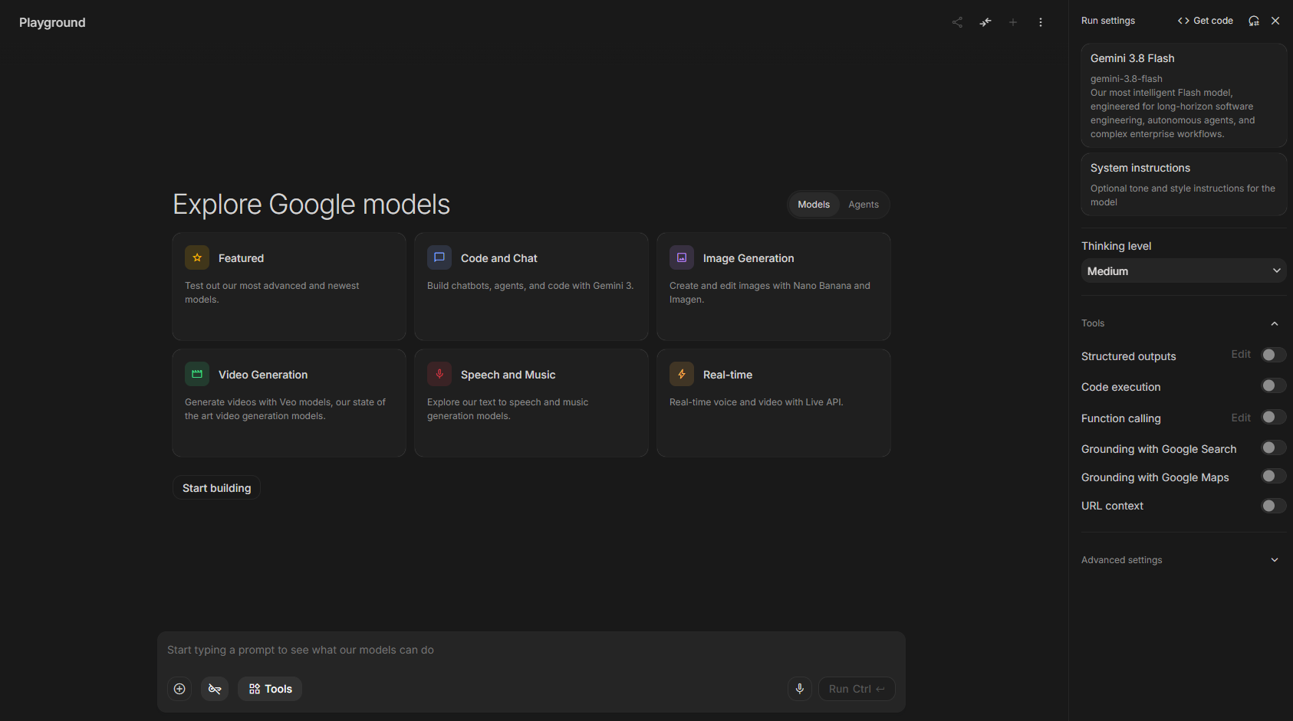The image size is (1293, 721).
Task: Click the Code and Chat bubble icon
Action: (439, 257)
